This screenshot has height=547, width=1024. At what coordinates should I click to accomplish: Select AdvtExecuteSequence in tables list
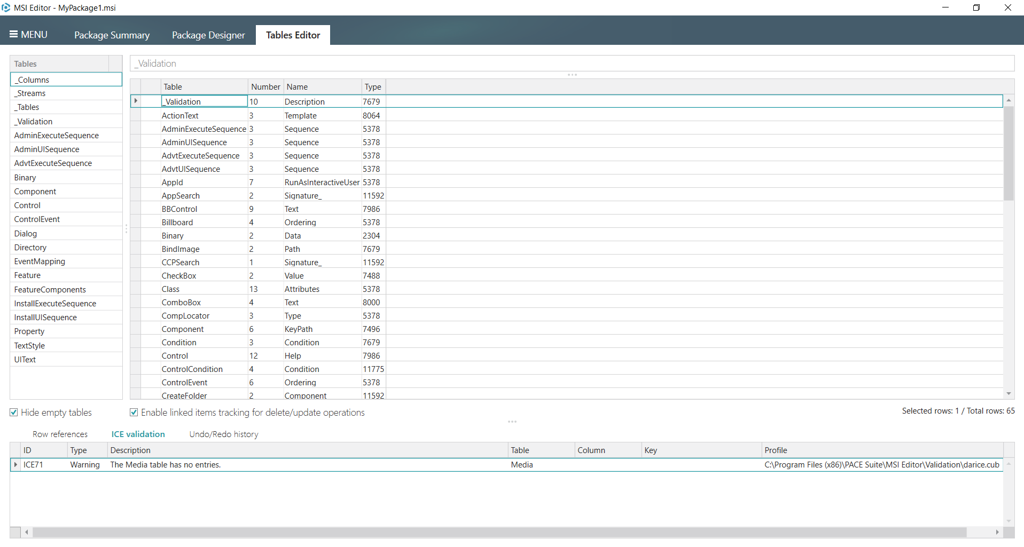pos(66,163)
